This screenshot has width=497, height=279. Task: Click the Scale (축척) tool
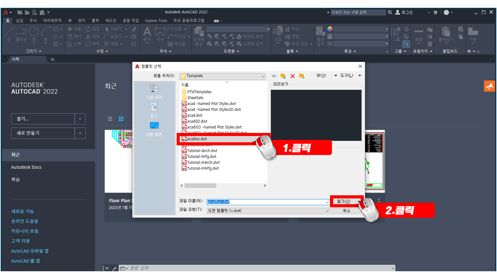click(93, 44)
